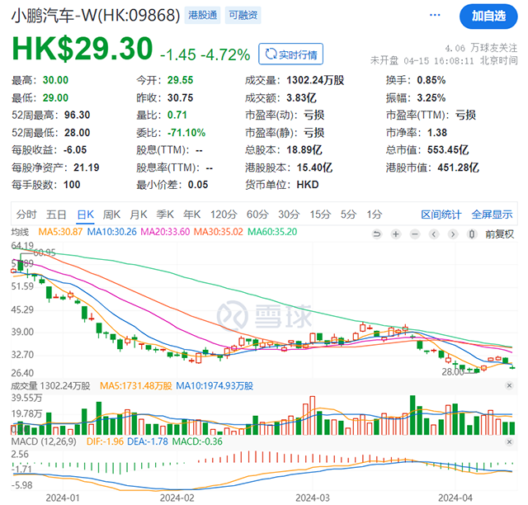
Task: Switch to the 30分 chart tab
Action: [289, 215]
